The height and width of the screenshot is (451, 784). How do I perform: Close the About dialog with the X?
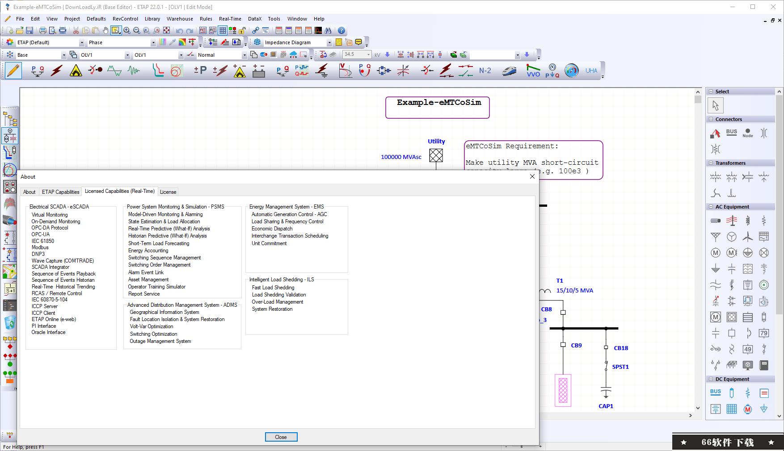click(532, 176)
